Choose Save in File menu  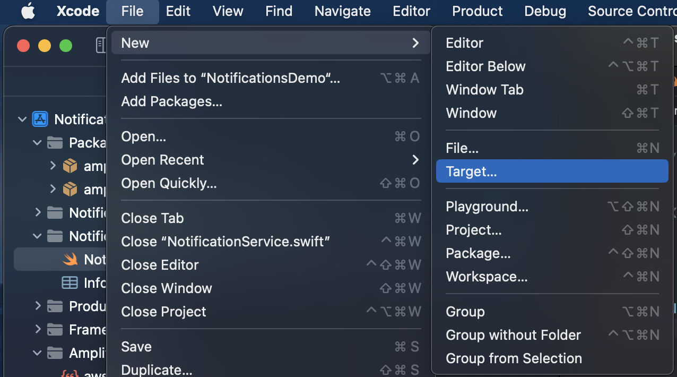271,347
